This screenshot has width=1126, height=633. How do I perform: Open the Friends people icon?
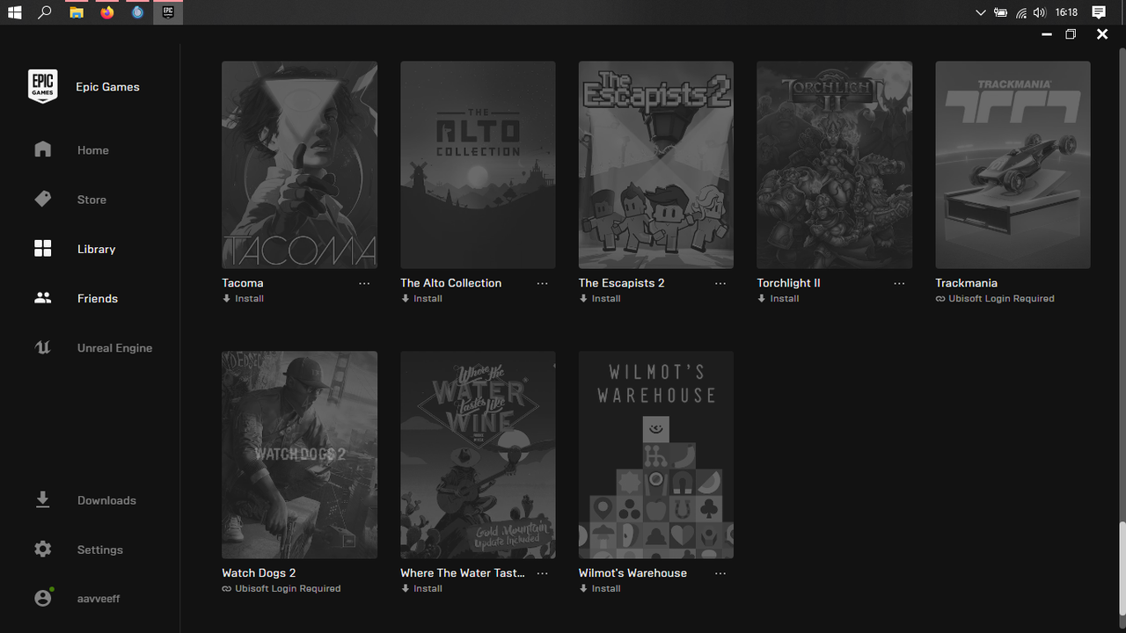pyautogui.click(x=42, y=298)
